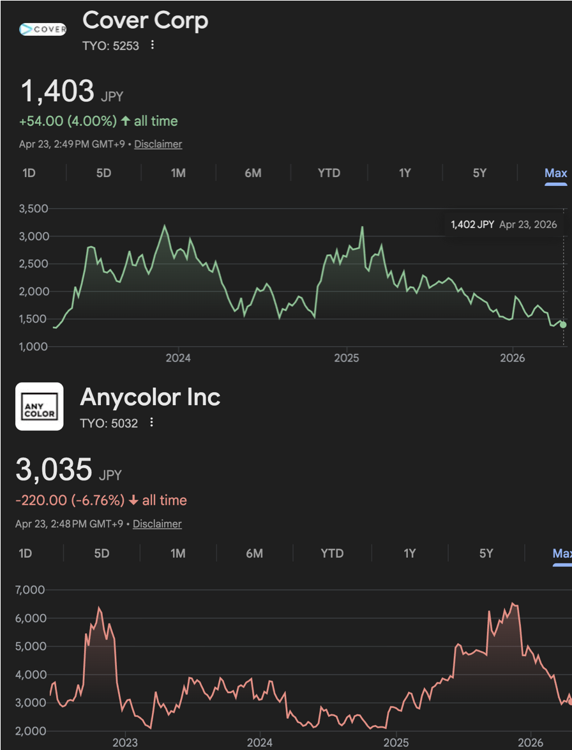Image resolution: width=572 pixels, height=750 pixels.
Task: Switch Cover Corp chart to 5D
Action: [103, 172]
